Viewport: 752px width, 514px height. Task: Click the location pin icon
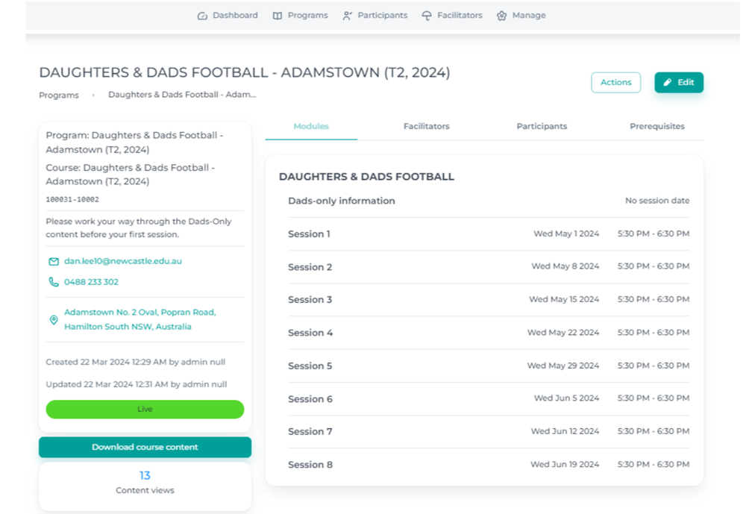pos(54,320)
